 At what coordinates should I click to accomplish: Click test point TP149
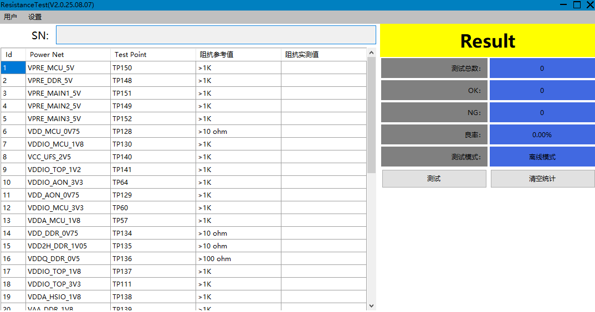(x=153, y=106)
